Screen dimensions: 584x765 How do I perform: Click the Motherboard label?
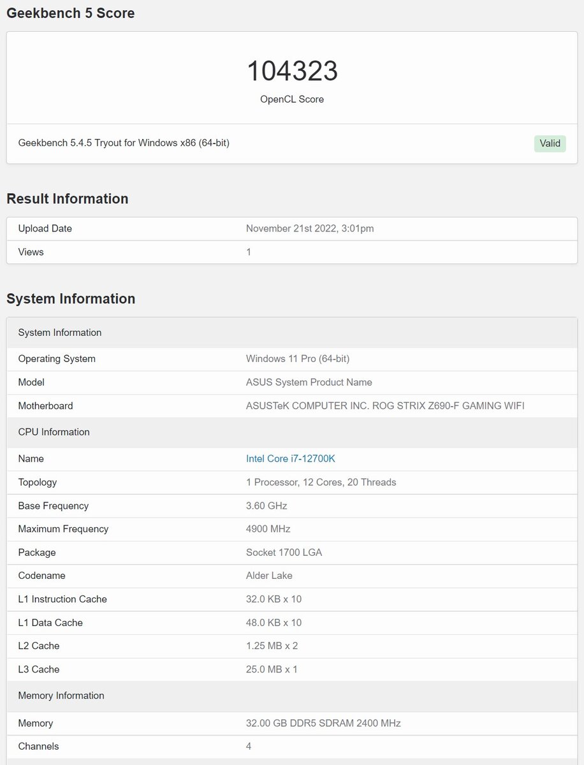click(x=45, y=406)
